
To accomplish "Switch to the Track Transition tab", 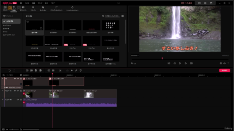I will 72,8.
